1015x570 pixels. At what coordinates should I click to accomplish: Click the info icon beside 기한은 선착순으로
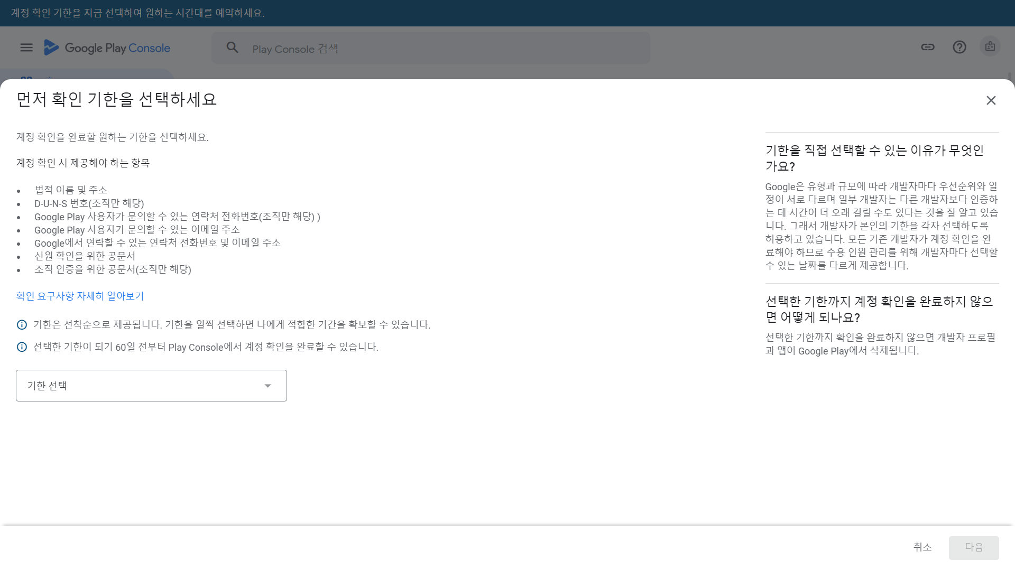(22, 325)
